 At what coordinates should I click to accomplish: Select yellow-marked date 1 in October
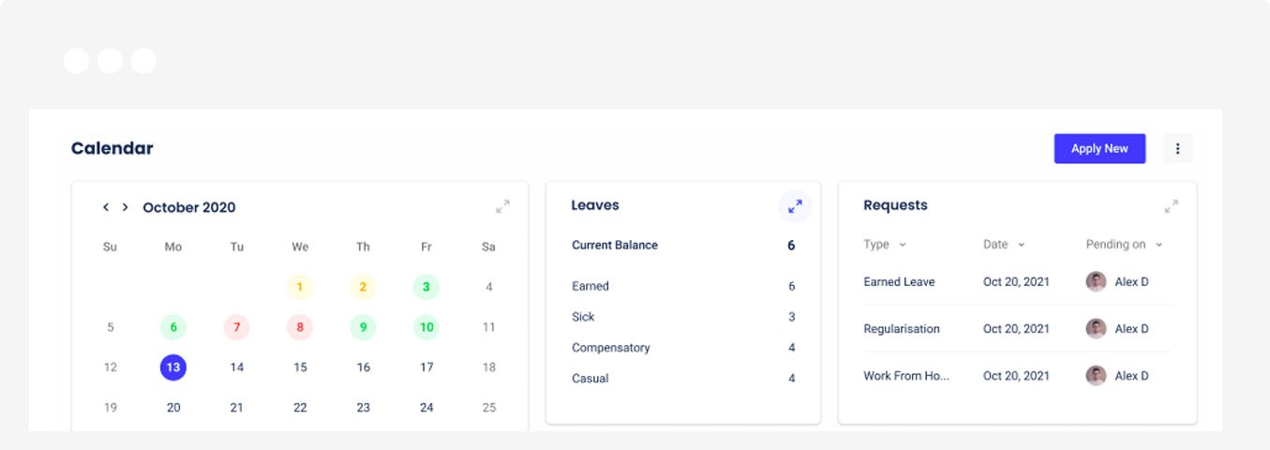pos(300,287)
